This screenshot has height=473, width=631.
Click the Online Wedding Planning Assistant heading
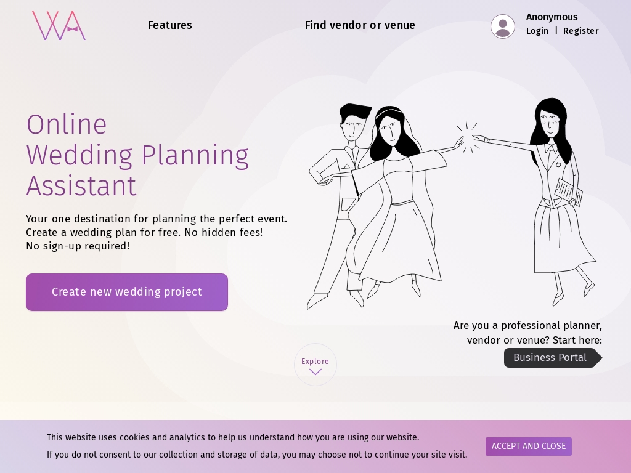coord(137,155)
